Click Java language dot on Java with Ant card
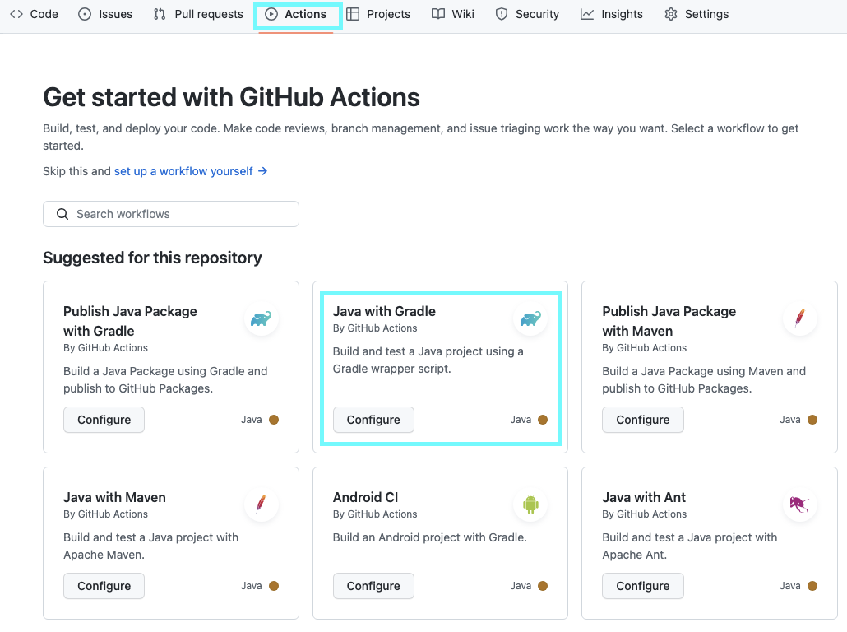Viewport: 847px width, 632px height. [x=812, y=586]
